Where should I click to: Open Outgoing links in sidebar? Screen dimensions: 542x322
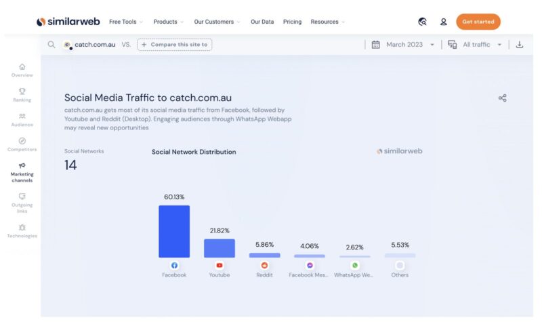pyautogui.click(x=22, y=203)
